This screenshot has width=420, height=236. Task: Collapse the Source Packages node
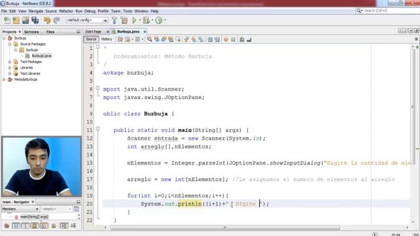pos(10,44)
